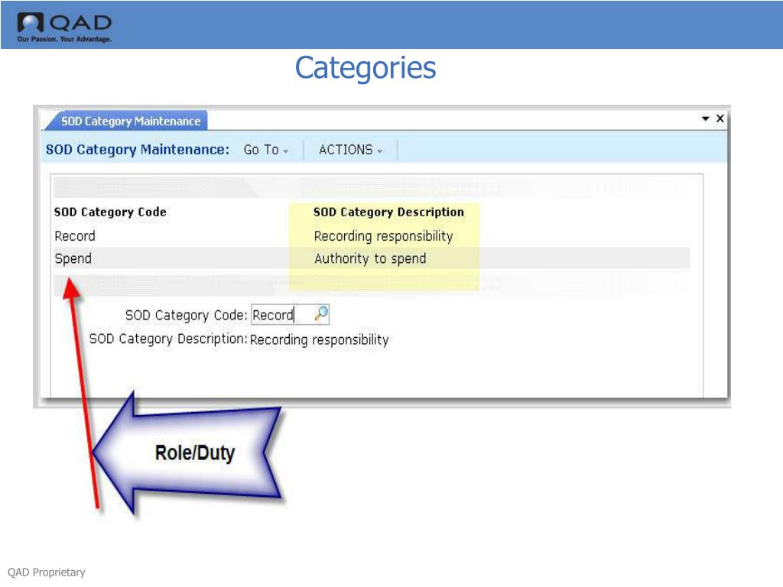Open the lookup magnifier for SOD Category Code
783x587 pixels.
[x=323, y=314]
